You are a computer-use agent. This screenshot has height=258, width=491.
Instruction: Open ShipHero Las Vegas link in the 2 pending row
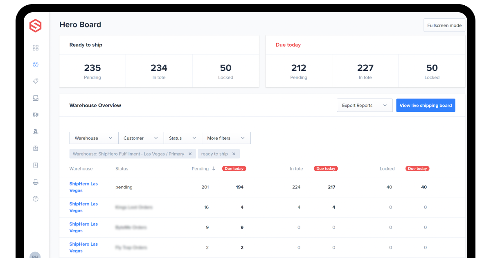click(83, 247)
